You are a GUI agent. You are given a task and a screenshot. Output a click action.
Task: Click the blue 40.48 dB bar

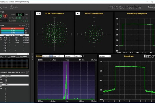pos(13,33)
